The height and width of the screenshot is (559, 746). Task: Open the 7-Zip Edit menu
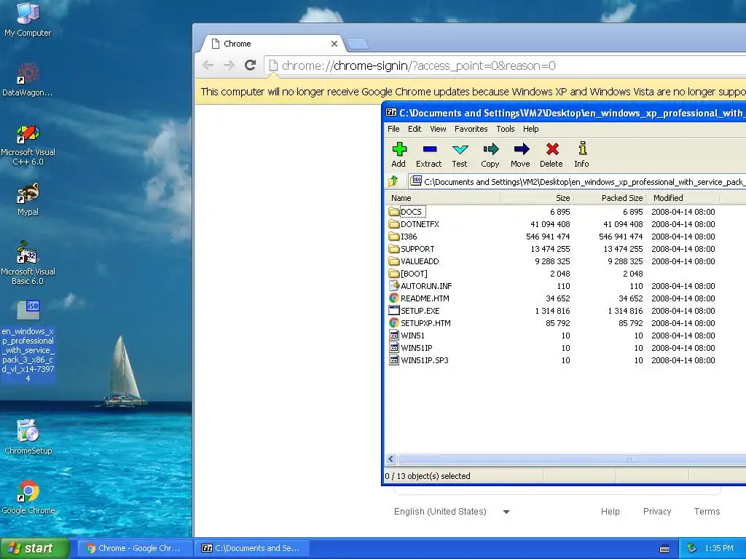point(415,129)
